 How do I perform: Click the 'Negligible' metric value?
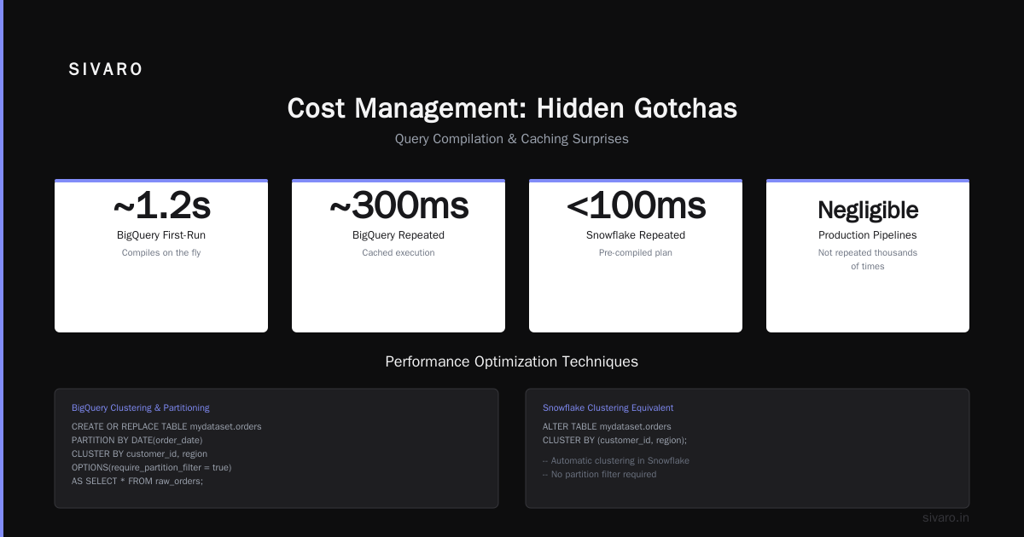[x=868, y=211]
